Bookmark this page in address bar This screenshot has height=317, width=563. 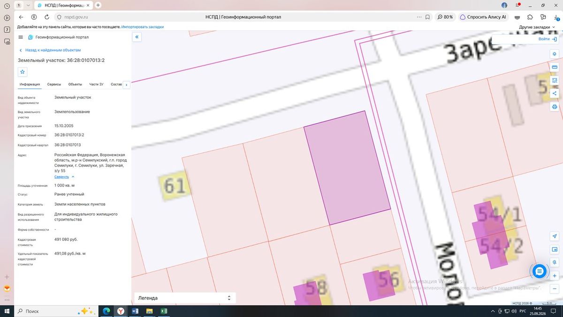click(x=427, y=17)
